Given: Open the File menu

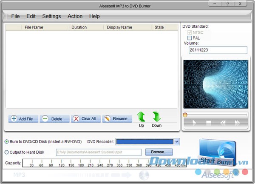Looking at the screenshot, I should (15, 16).
